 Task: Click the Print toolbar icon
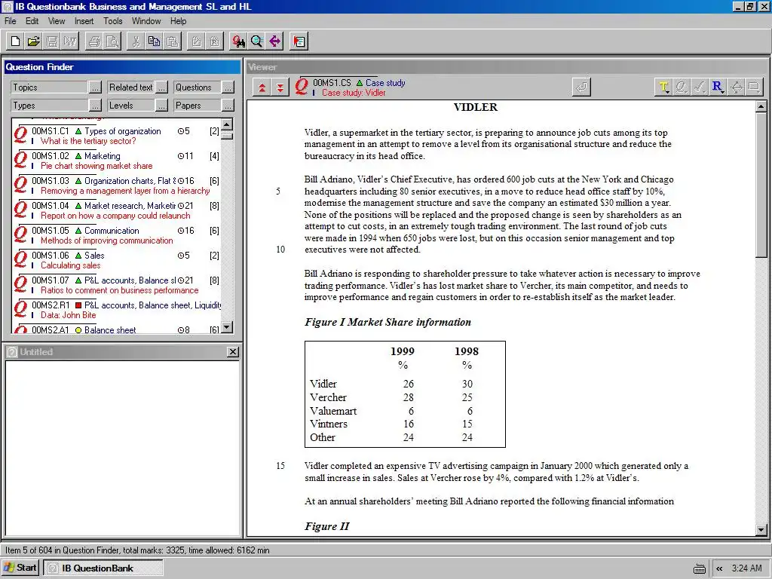click(94, 41)
